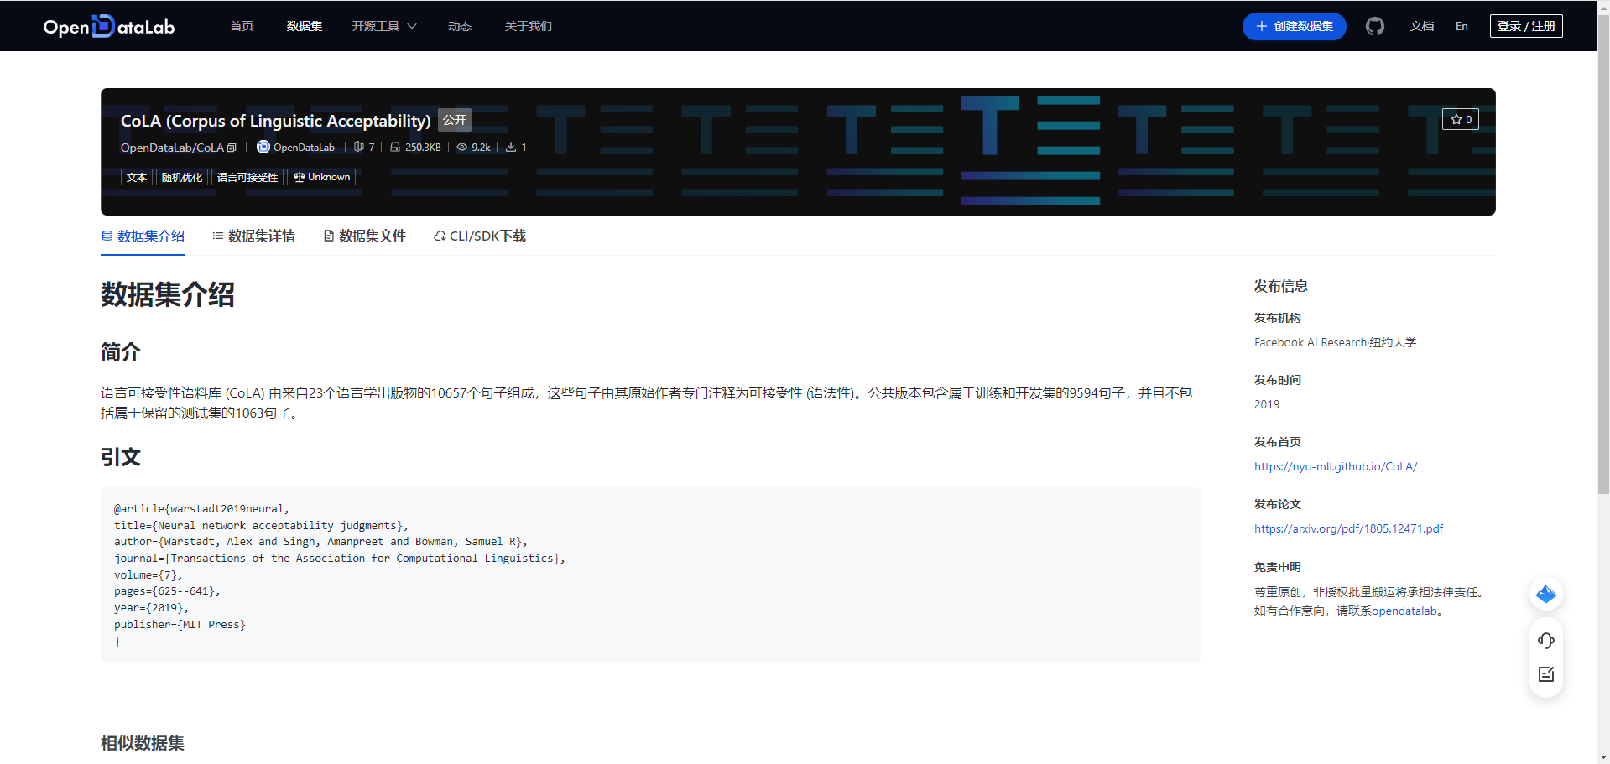This screenshot has height=764, width=1610.
Task: Click the 发布时间 value 2019
Action: pyautogui.click(x=1267, y=404)
